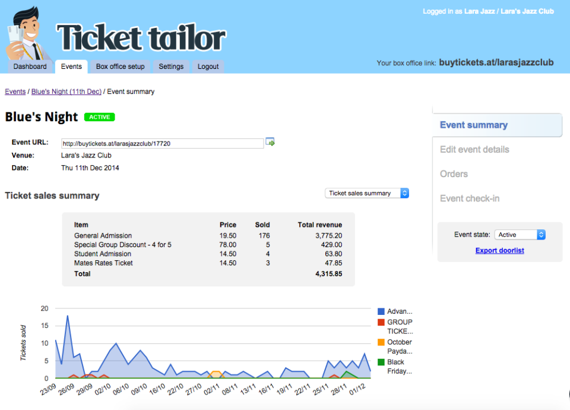Open Event check-in in the sidebar
The height and width of the screenshot is (410, 570).
point(470,198)
